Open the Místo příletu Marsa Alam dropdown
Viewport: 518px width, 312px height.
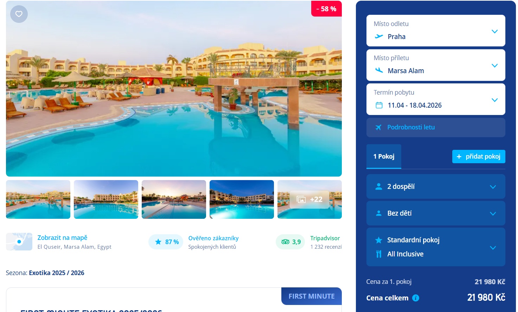[436, 65]
